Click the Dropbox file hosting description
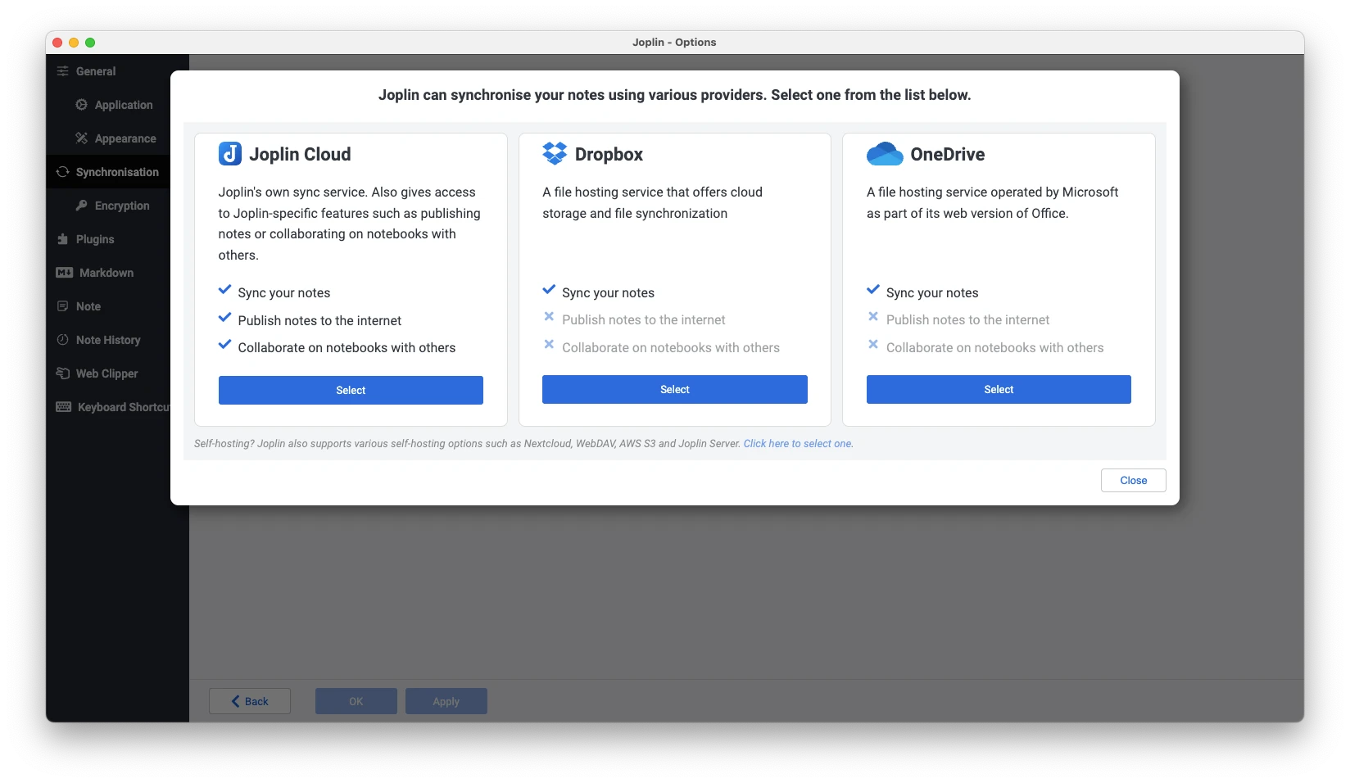1350x783 pixels. tap(652, 202)
